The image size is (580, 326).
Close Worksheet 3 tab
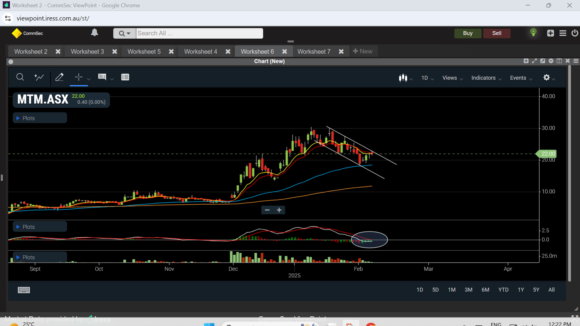[114, 52]
